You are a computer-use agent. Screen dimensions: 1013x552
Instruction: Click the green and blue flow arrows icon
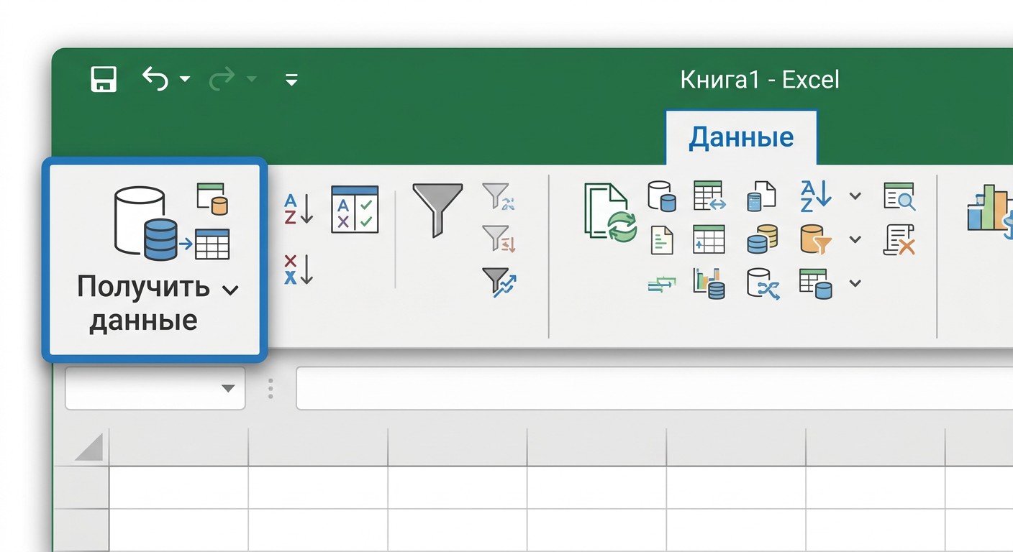[x=661, y=285]
